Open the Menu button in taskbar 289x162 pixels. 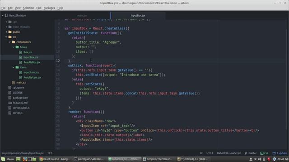click(x=7, y=159)
